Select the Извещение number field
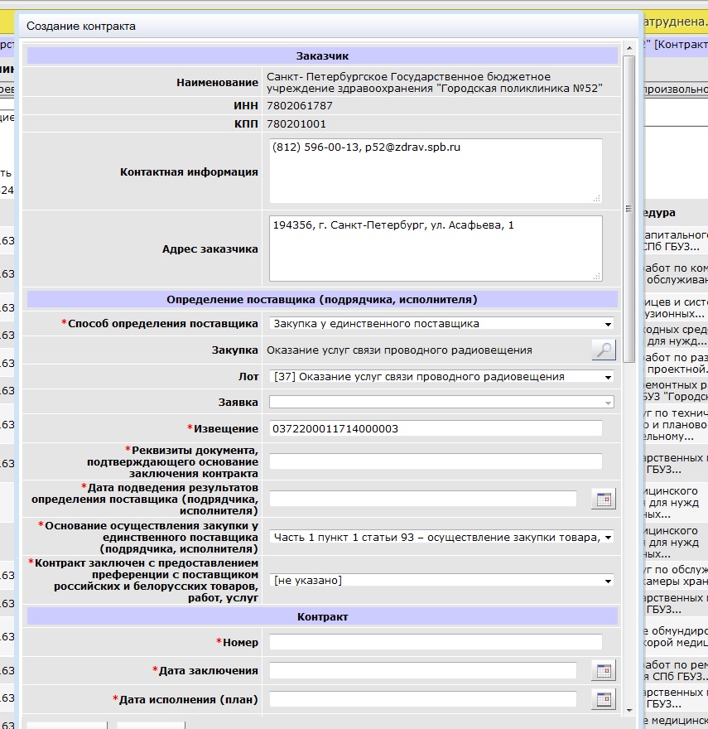This screenshot has width=708, height=729. pos(436,428)
